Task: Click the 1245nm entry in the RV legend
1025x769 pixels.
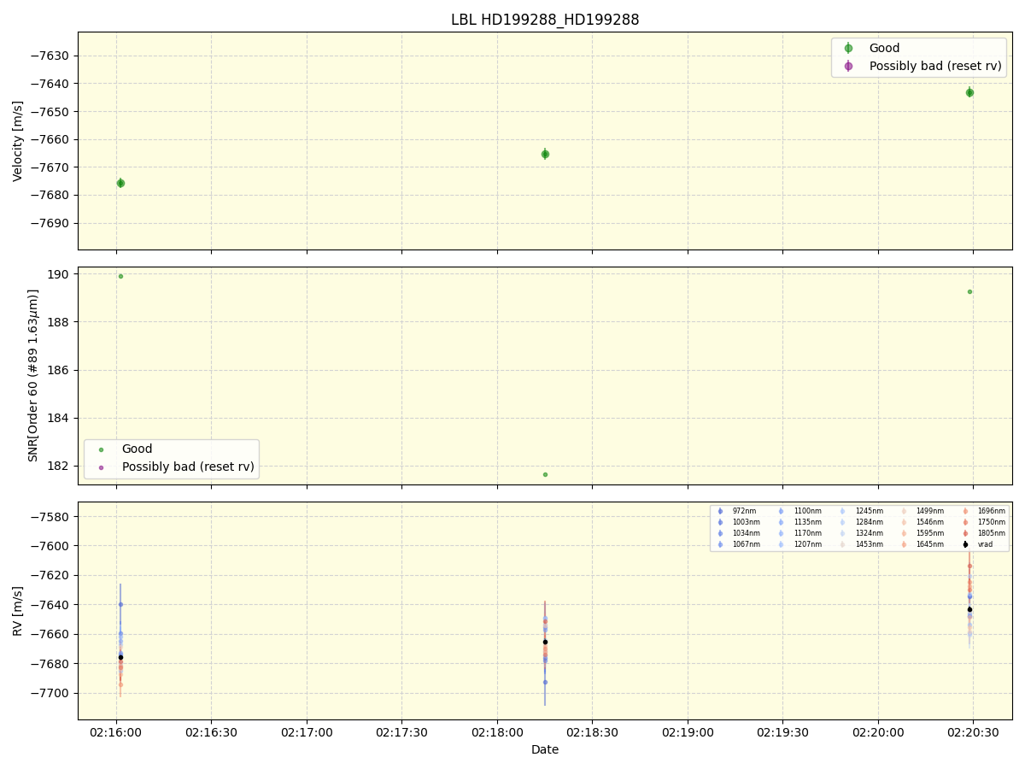Action: tap(869, 511)
